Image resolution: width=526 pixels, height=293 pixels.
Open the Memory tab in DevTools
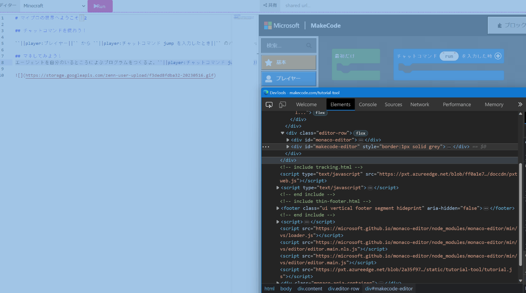(494, 105)
